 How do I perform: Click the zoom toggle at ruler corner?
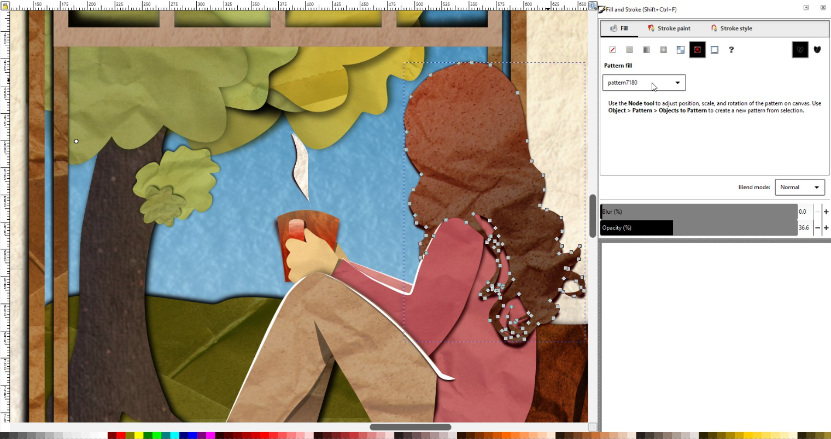[x=593, y=5]
